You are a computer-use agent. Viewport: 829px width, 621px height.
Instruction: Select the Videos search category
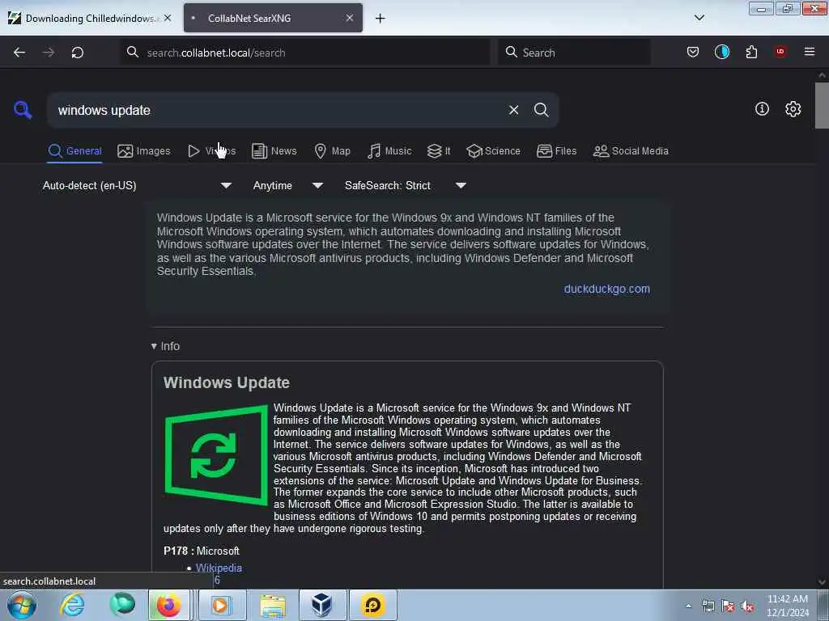coord(211,151)
